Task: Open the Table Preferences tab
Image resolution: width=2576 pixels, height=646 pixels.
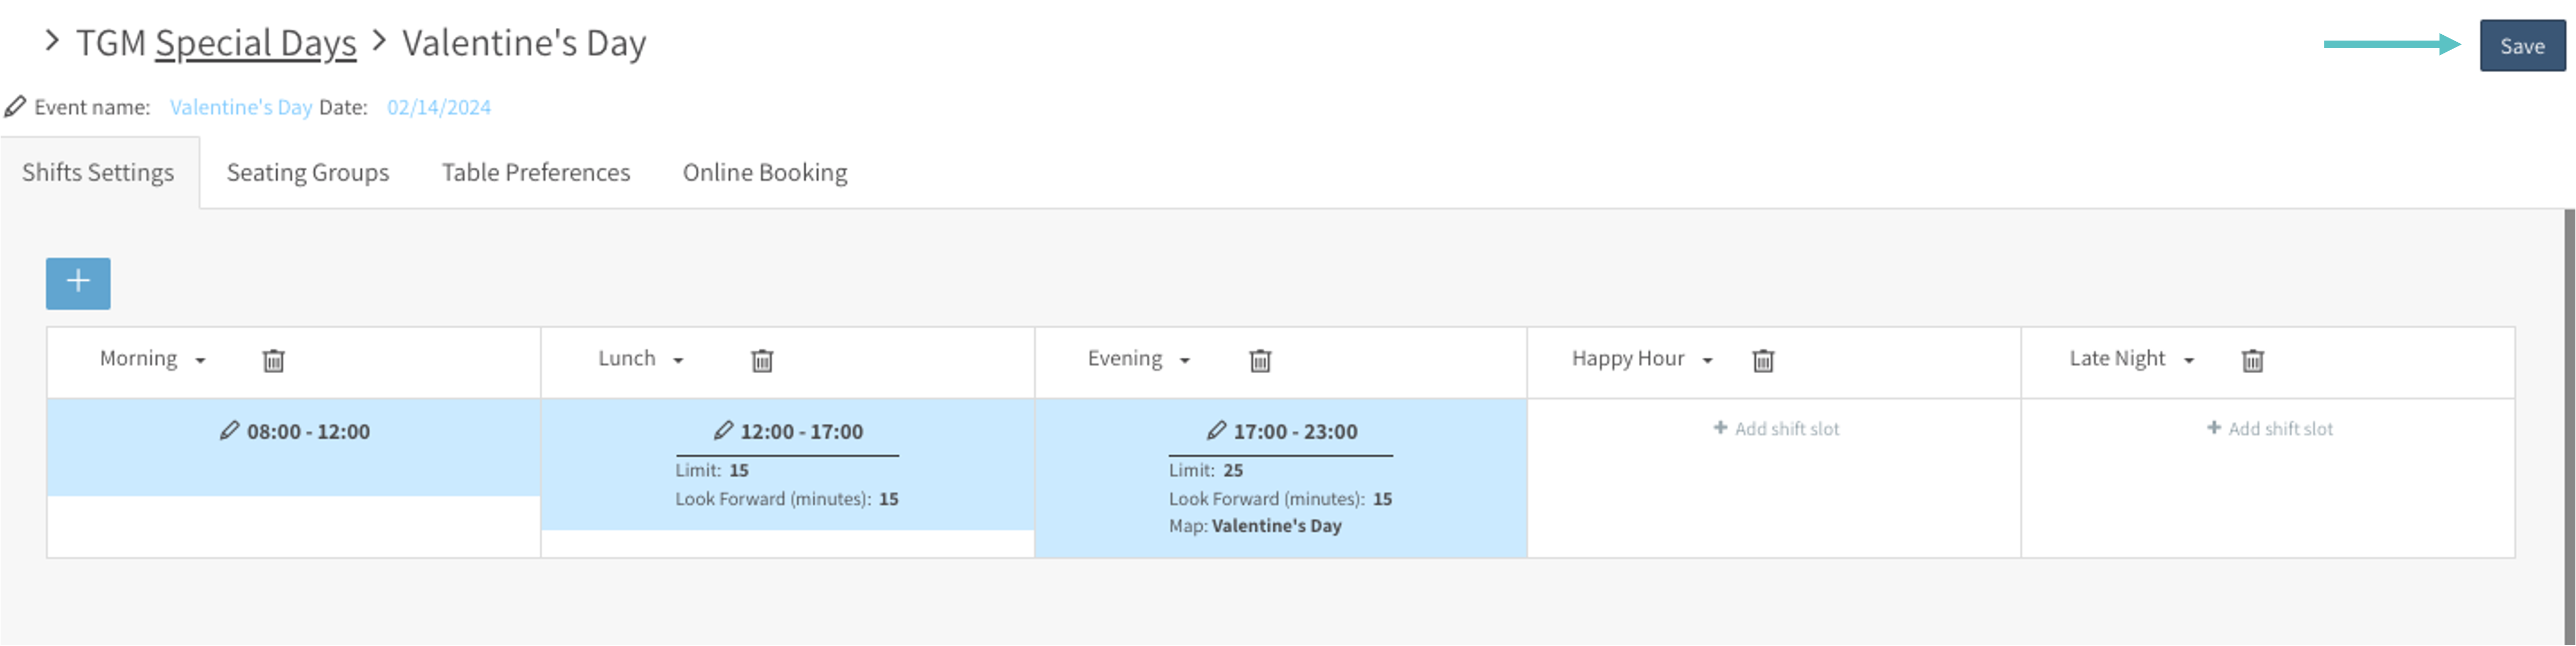Action: [536, 173]
